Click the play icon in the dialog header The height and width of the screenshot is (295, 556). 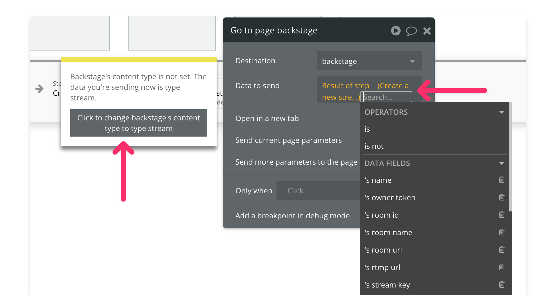click(395, 31)
